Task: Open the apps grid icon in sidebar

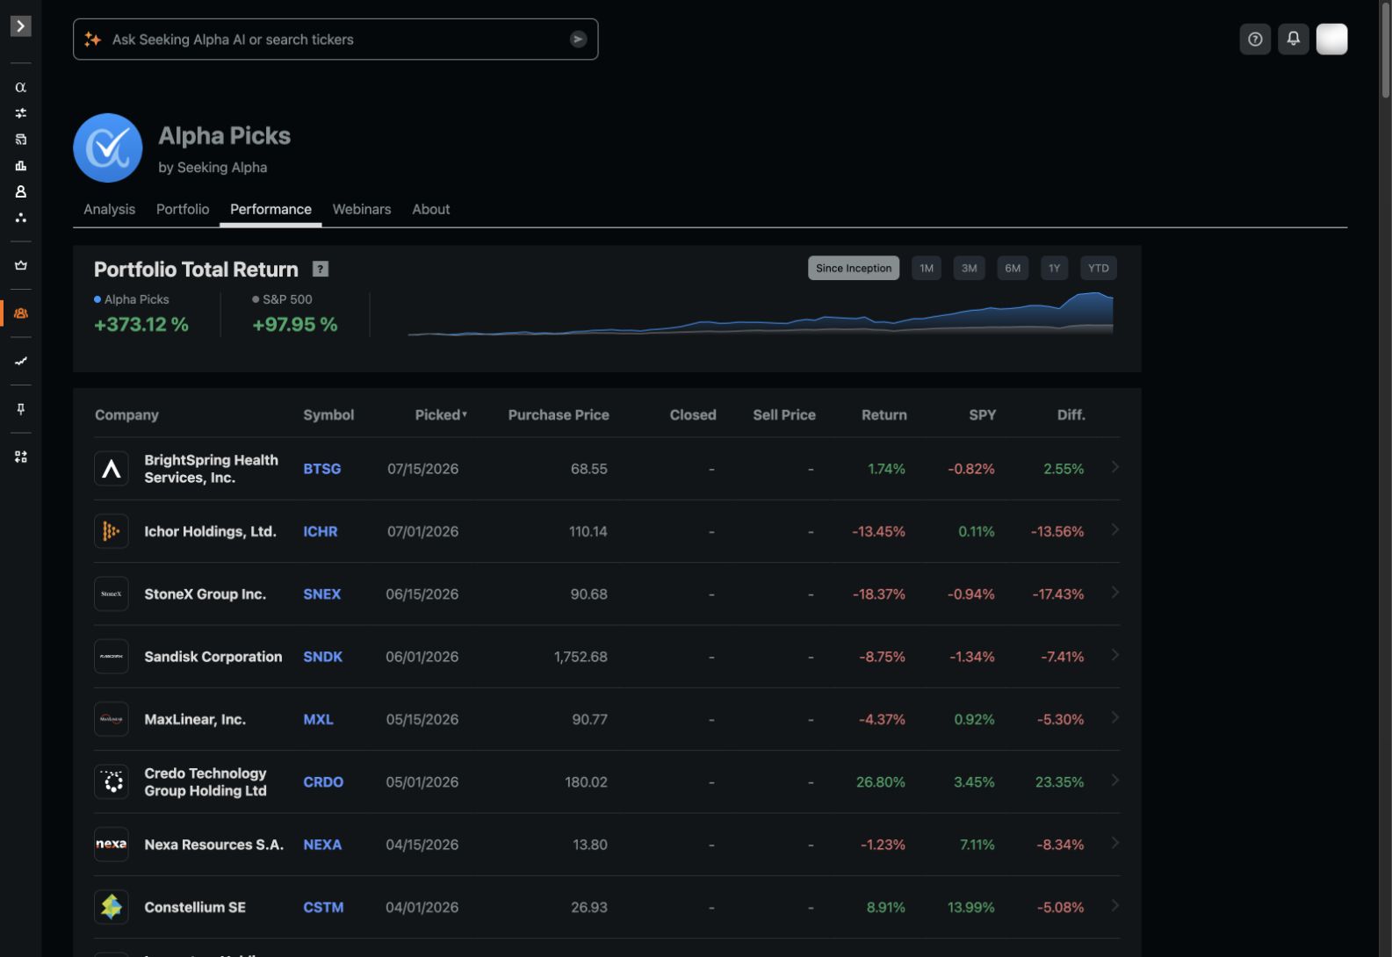Action: coord(20,457)
